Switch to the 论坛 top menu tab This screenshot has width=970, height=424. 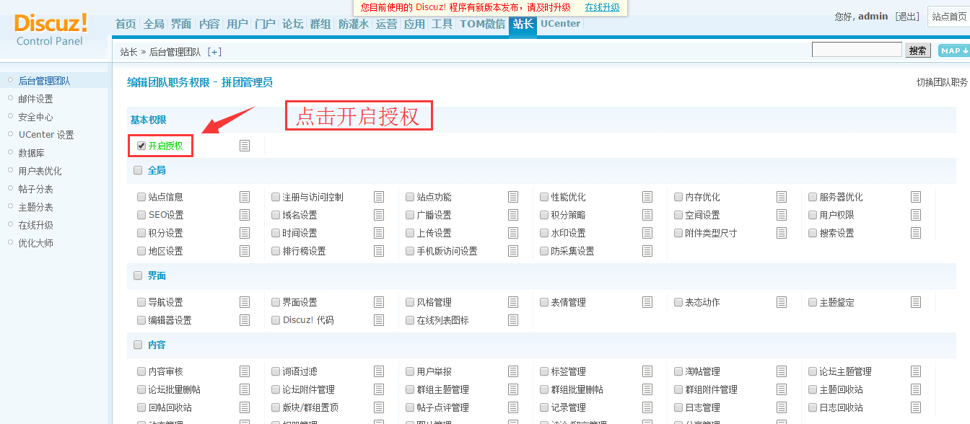pos(292,24)
